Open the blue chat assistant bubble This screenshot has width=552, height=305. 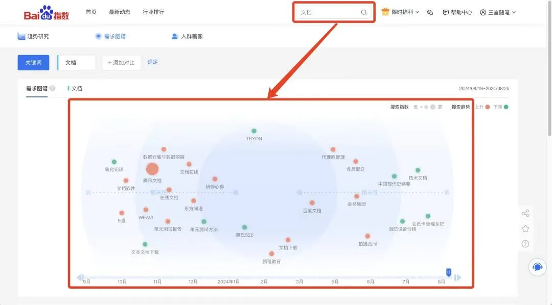(537, 267)
